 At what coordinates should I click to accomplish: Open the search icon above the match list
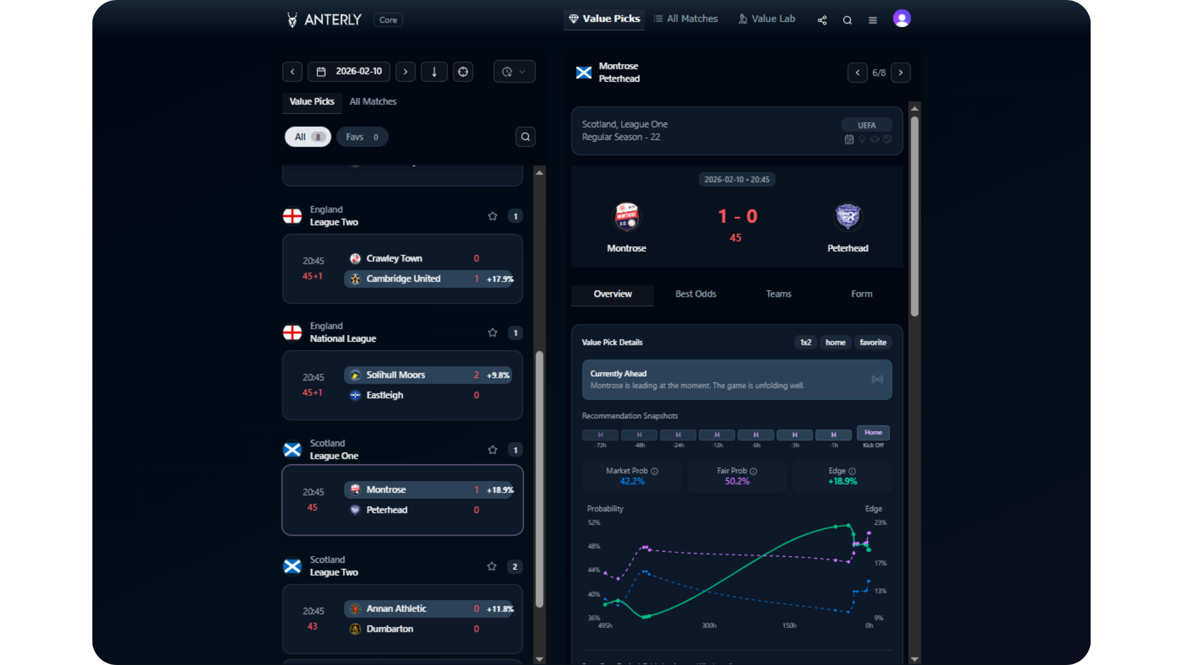tap(525, 137)
